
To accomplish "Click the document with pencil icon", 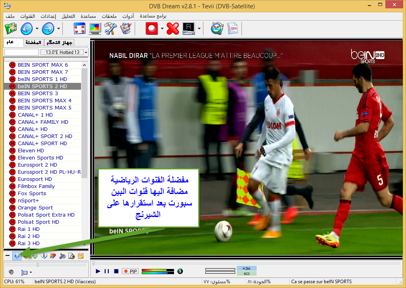I will point(72,256).
